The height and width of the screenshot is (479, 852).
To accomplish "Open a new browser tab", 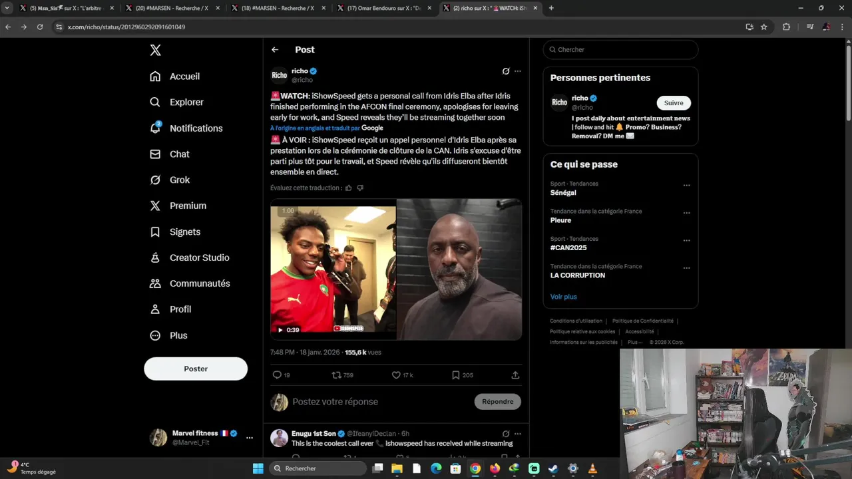I will 551,8.
